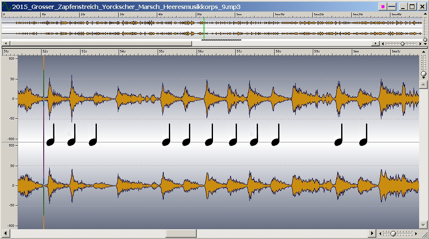Click the overview horizontal scrollbar thumb

(x=101, y=43)
